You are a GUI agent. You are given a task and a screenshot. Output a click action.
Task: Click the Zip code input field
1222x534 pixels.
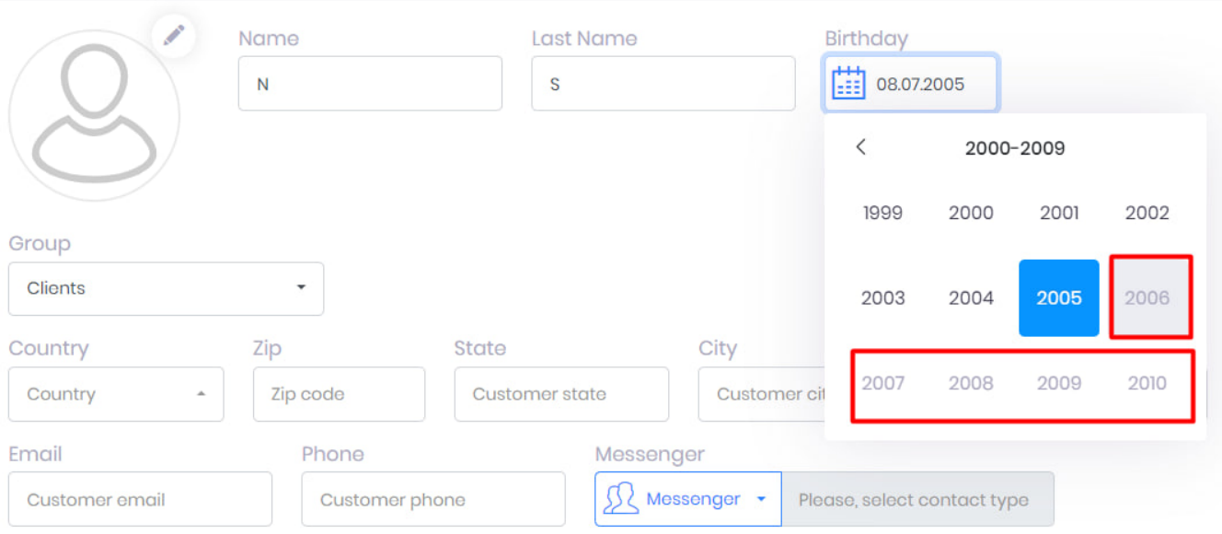click(x=339, y=394)
